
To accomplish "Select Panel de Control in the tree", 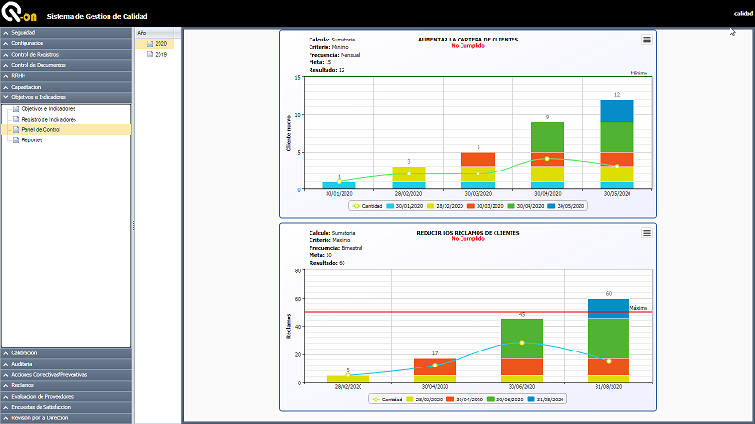I will point(41,129).
